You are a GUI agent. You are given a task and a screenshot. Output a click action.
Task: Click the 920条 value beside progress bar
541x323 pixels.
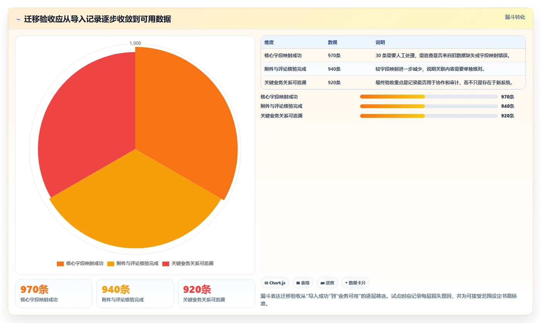coord(507,116)
